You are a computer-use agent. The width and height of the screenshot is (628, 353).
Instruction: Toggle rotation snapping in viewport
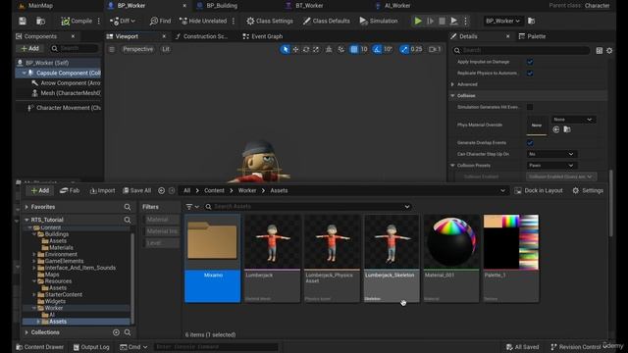[377, 49]
